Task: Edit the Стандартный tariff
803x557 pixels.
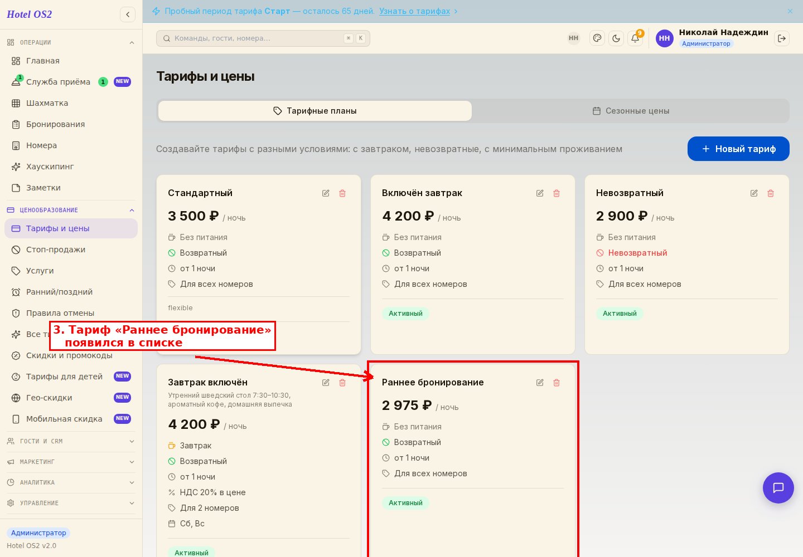Action: (326, 193)
